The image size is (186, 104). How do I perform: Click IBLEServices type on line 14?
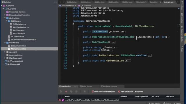tap(100, 31)
